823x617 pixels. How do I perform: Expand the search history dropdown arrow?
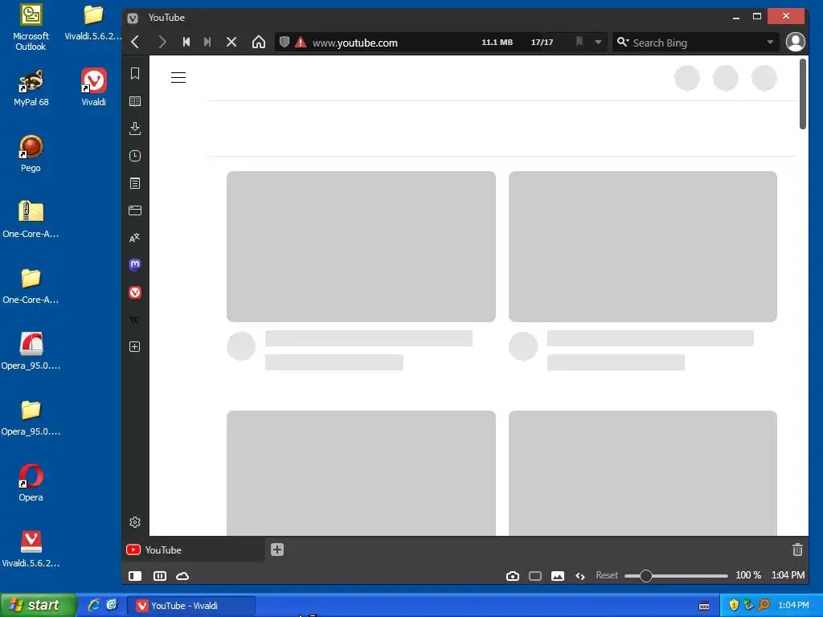point(770,43)
